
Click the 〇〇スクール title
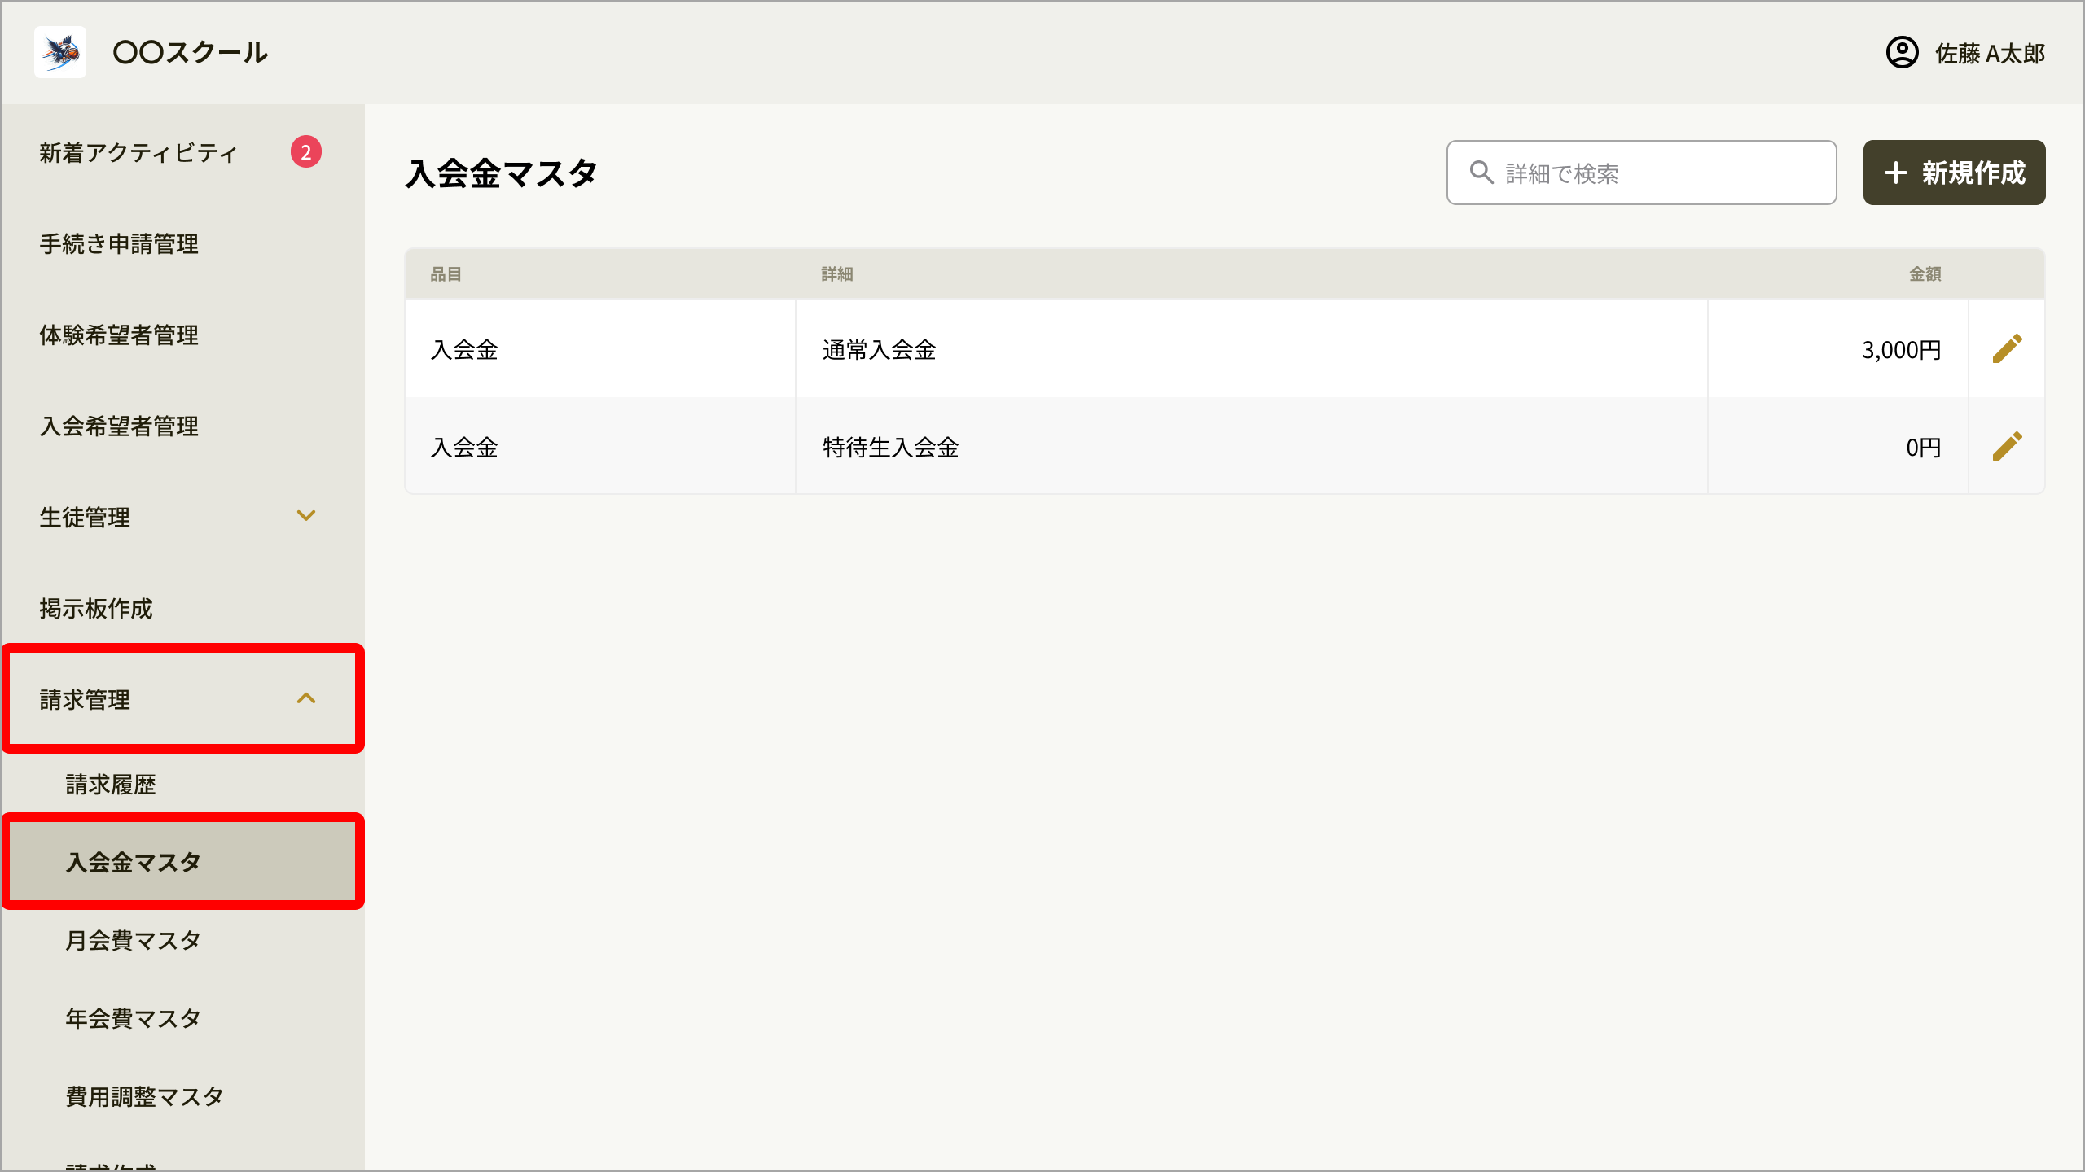[191, 53]
